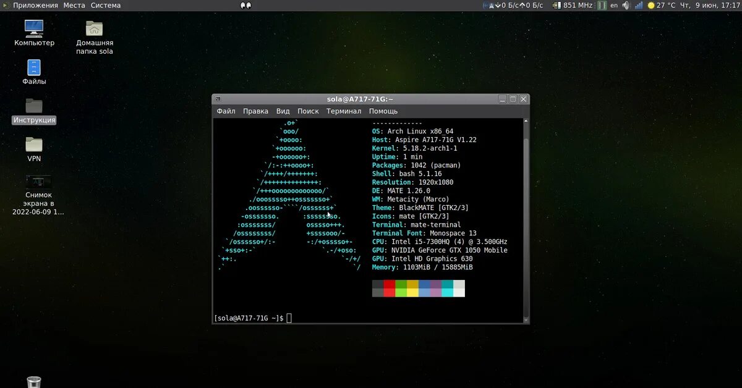Screen dimensions: 742x388
Task: Open the Компьютер desktop icon
Action: 34,33
